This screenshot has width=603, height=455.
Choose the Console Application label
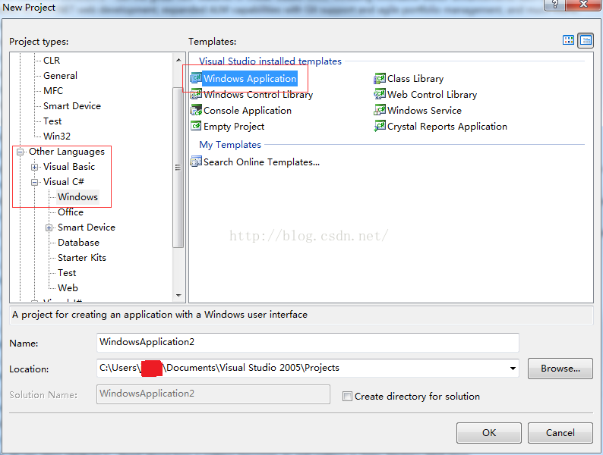(248, 111)
